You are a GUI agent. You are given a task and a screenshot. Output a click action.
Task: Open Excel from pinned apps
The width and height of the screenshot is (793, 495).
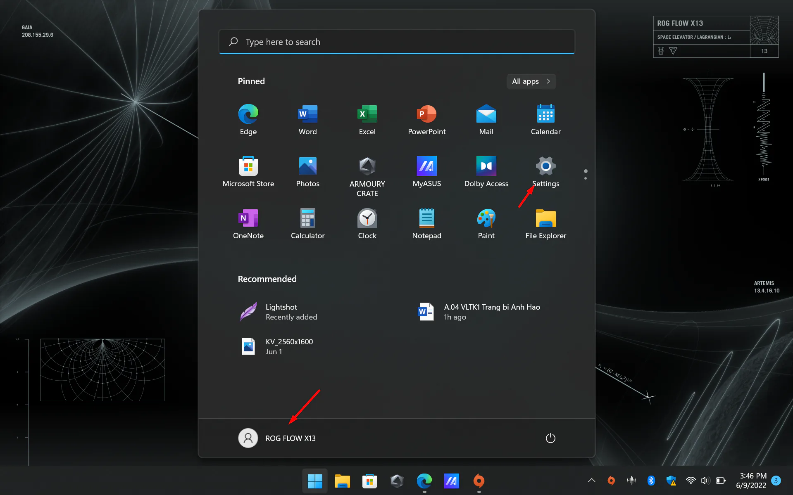[367, 120]
